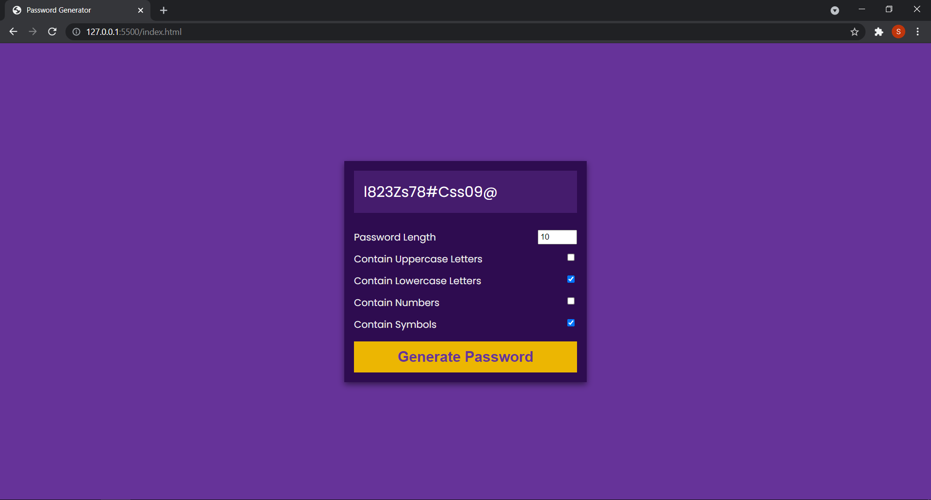Image resolution: width=931 pixels, height=500 pixels.
Task: Bookmark this page with the star icon
Action: [854, 32]
